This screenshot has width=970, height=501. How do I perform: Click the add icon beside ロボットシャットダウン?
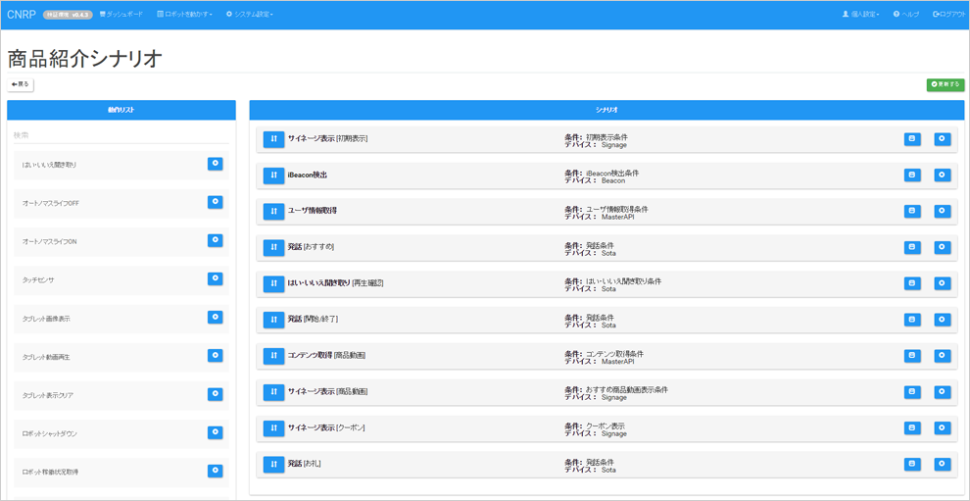tap(215, 432)
